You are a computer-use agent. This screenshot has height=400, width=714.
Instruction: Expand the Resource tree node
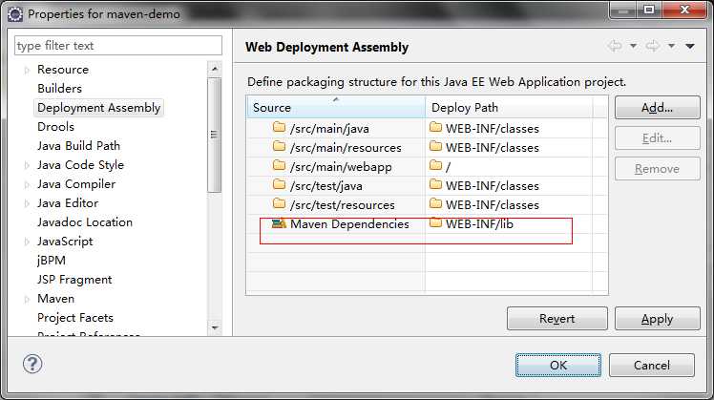point(27,70)
